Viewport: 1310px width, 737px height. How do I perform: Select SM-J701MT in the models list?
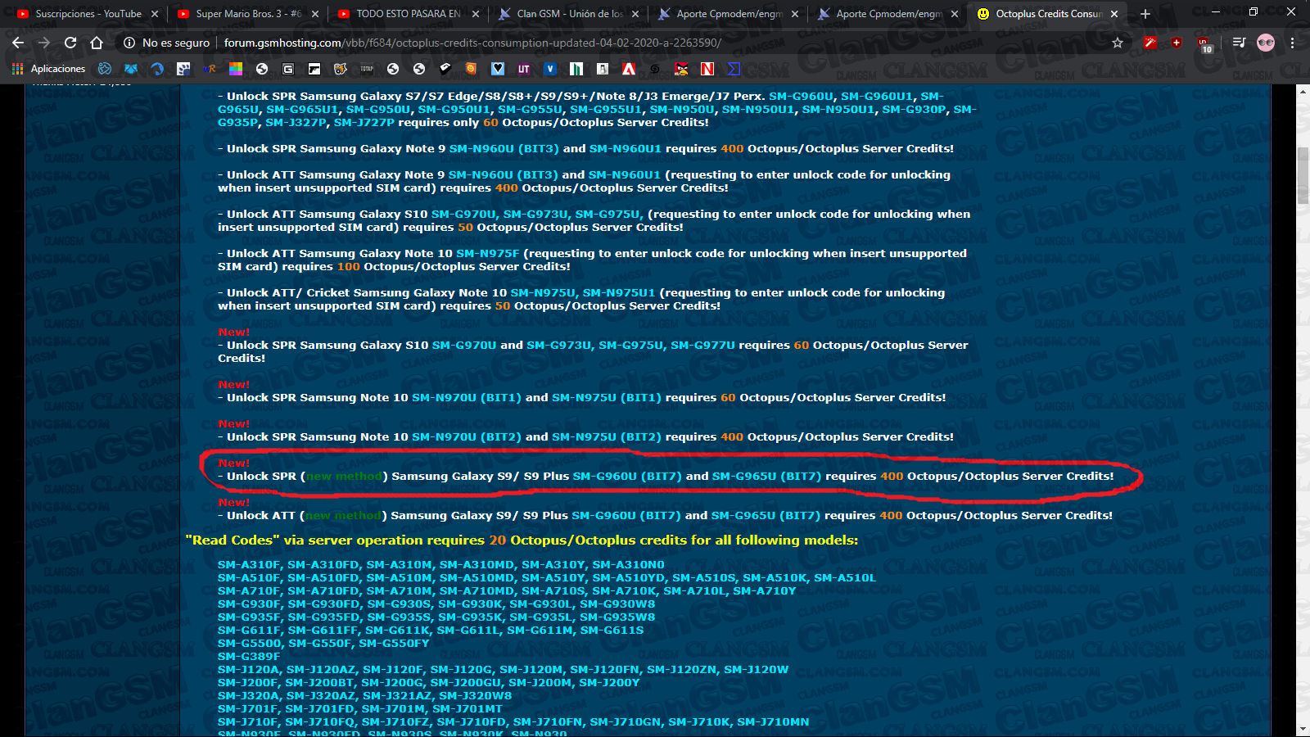pyautogui.click(x=468, y=709)
